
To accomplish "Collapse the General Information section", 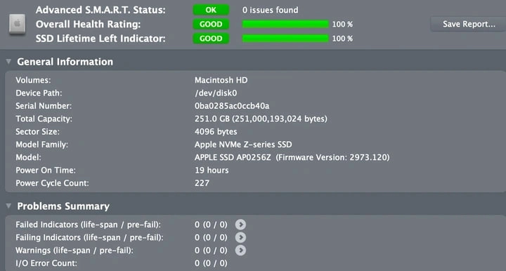I will [8, 62].
